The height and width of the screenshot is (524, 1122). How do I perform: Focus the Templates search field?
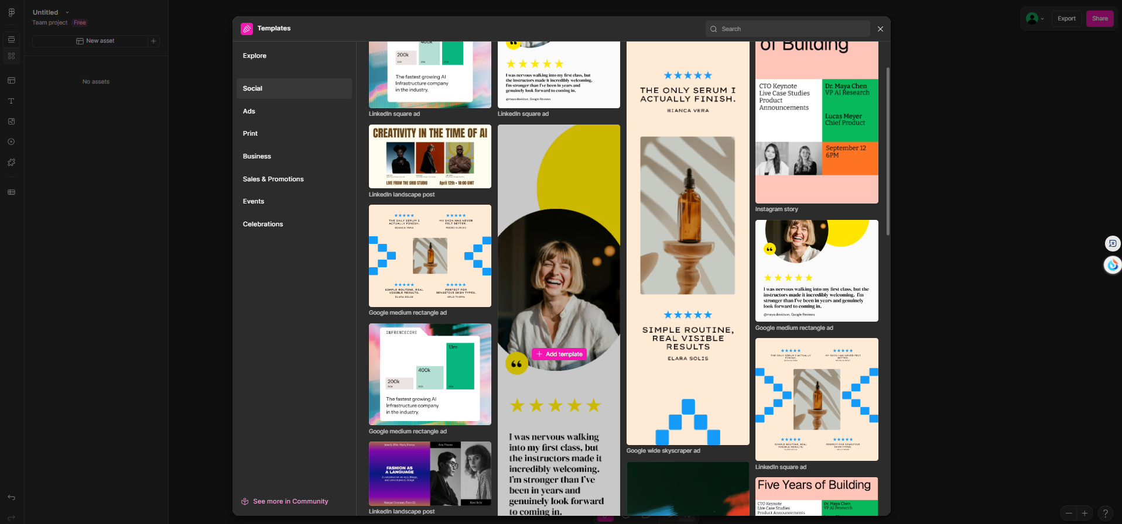788,29
